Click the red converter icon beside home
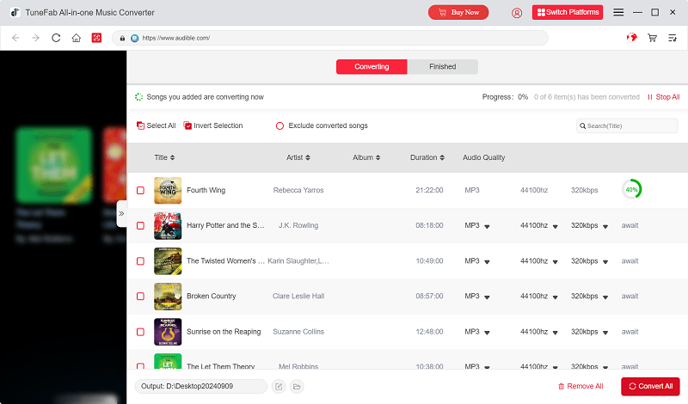Image resolution: width=688 pixels, height=404 pixels. click(96, 38)
